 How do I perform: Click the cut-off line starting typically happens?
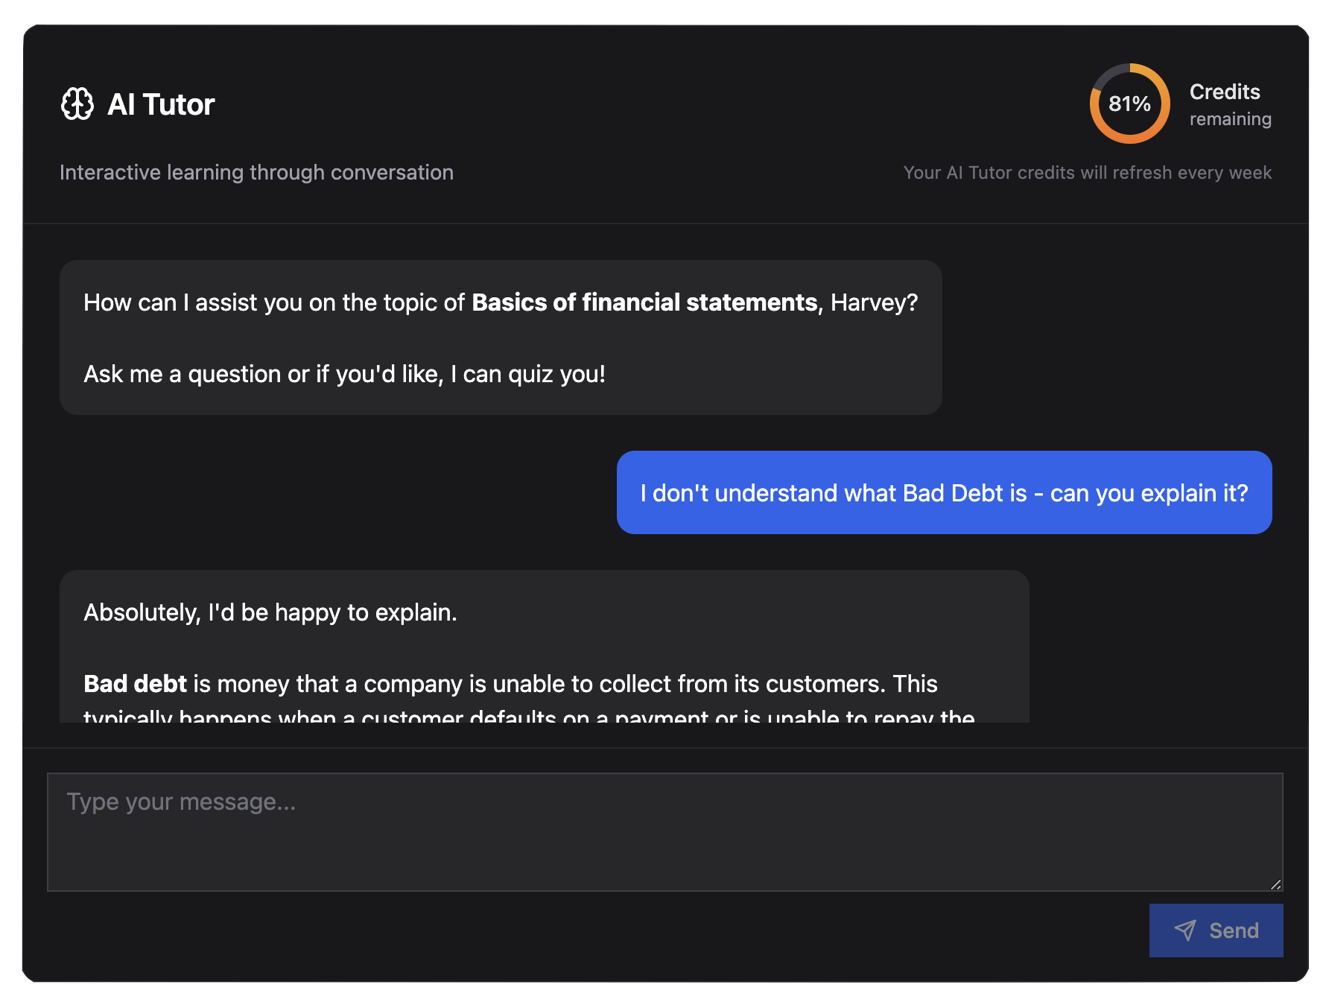(529, 715)
